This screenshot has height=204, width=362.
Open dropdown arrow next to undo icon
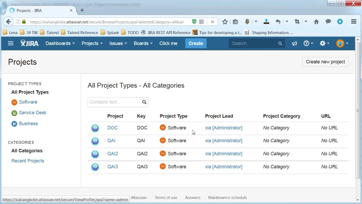click(287, 22)
